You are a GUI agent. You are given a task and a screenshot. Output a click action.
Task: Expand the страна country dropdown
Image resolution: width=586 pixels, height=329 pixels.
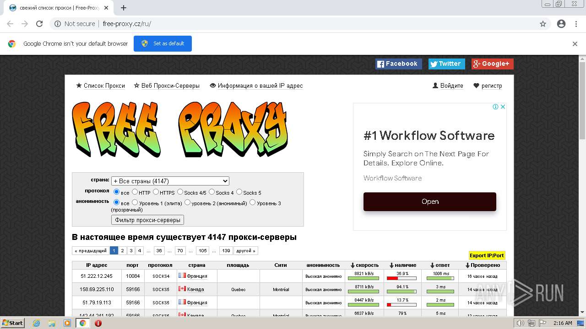[170, 181]
